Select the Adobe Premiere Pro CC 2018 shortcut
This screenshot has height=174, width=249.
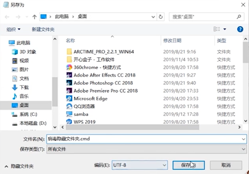[105, 91]
